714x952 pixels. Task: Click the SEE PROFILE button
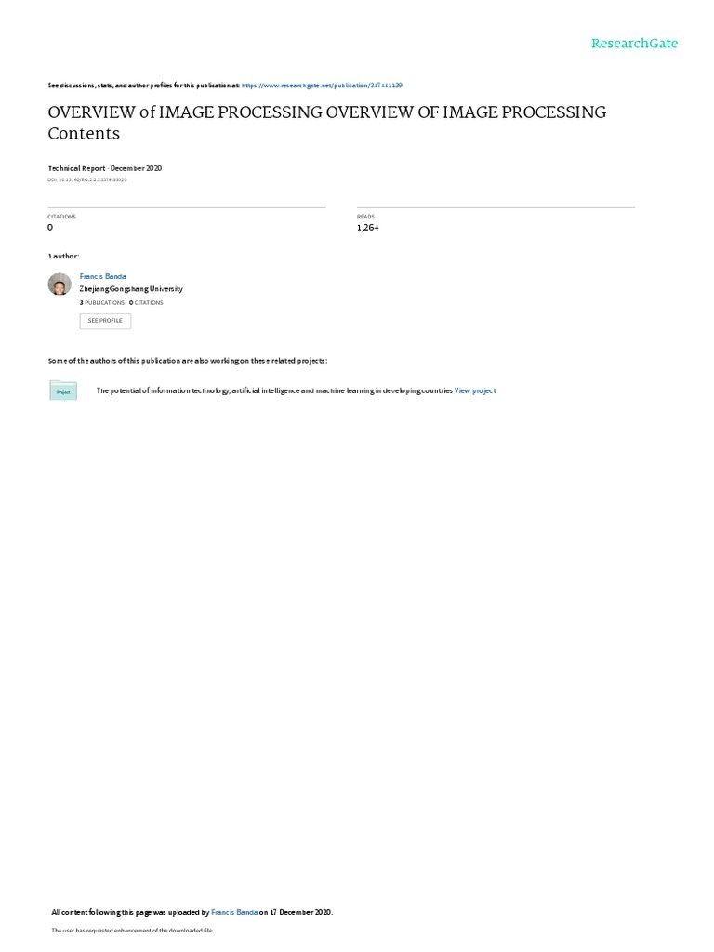pyautogui.click(x=105, y=321)
